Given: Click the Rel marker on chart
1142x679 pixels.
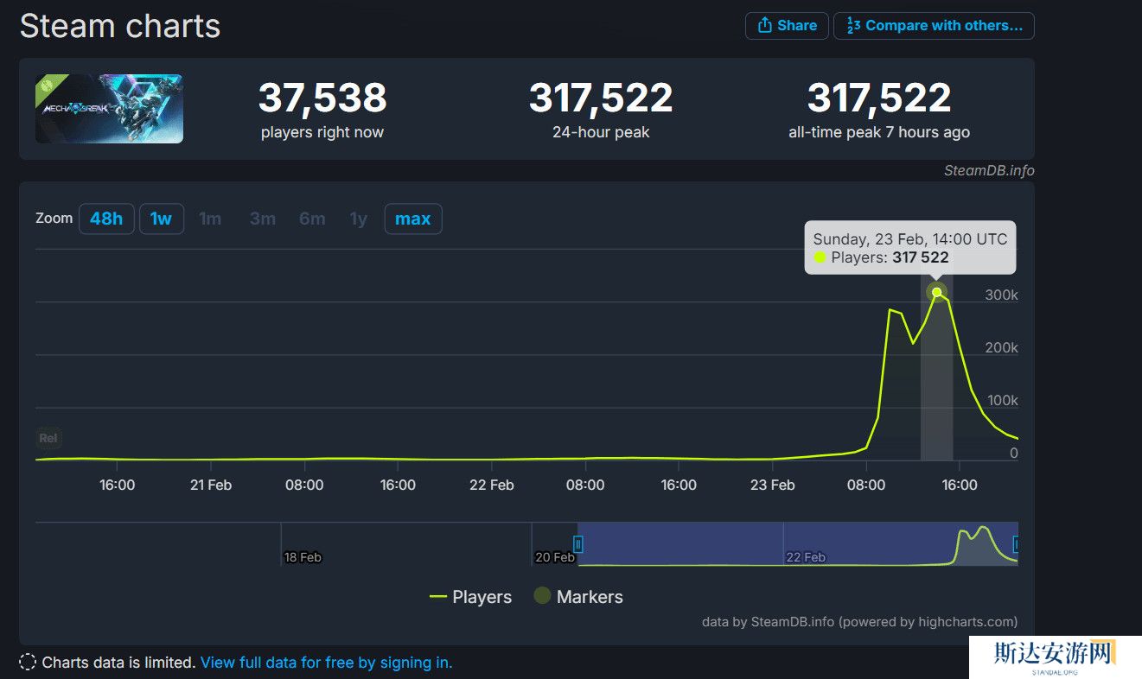Looking at the screenshot, I should coord(48,438).
